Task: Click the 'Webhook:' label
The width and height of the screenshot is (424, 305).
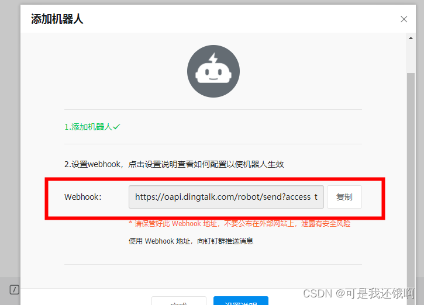Action: point(82,197)
